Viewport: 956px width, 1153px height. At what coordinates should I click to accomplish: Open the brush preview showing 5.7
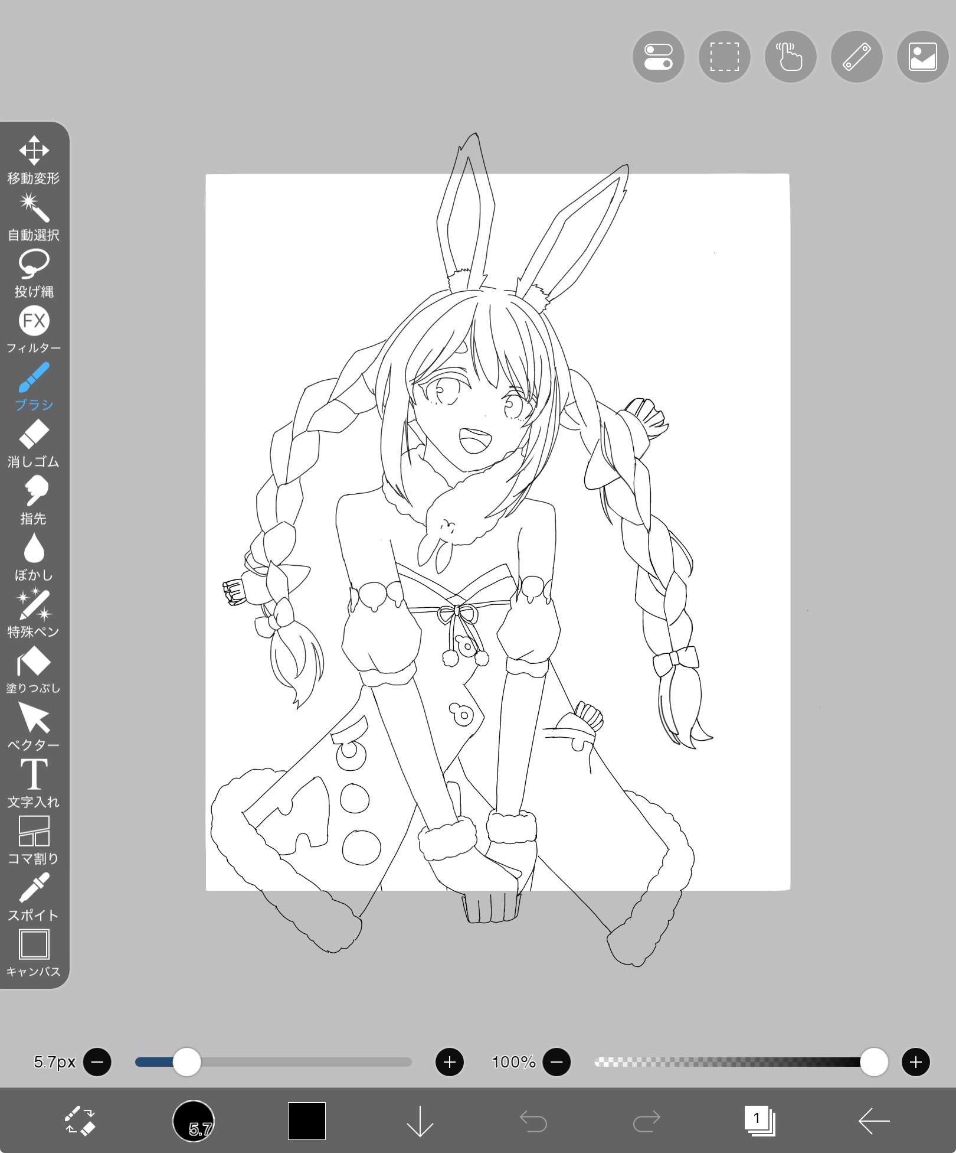pos(193,1121)
